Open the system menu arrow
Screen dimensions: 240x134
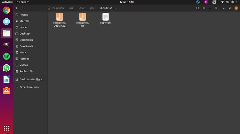click(237, 2)
